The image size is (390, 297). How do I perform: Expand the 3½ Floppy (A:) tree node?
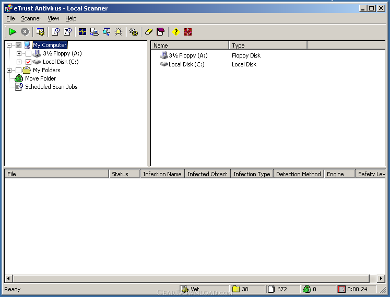pyautogui.click(x=19, y=53)
